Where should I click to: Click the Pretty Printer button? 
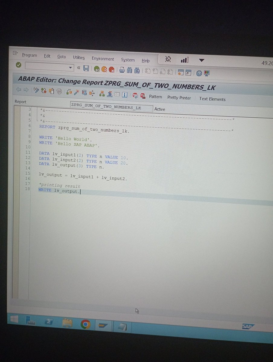coord(179,98)
